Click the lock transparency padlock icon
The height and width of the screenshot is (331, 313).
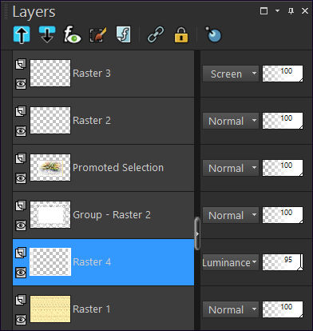(x=181, y=34)
